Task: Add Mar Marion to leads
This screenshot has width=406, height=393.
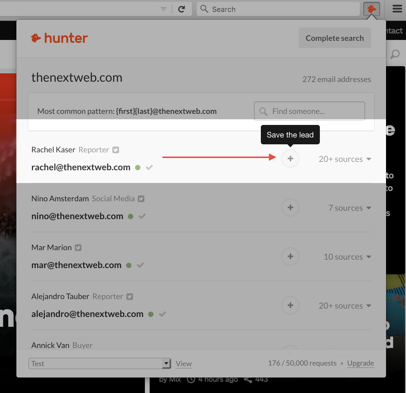Action: point(290,256)
